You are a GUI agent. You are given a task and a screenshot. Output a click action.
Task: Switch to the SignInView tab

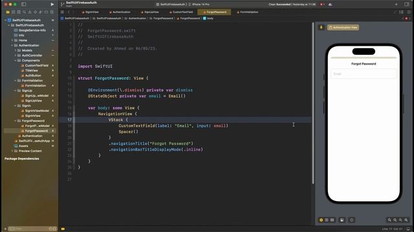tap(90, 12)
